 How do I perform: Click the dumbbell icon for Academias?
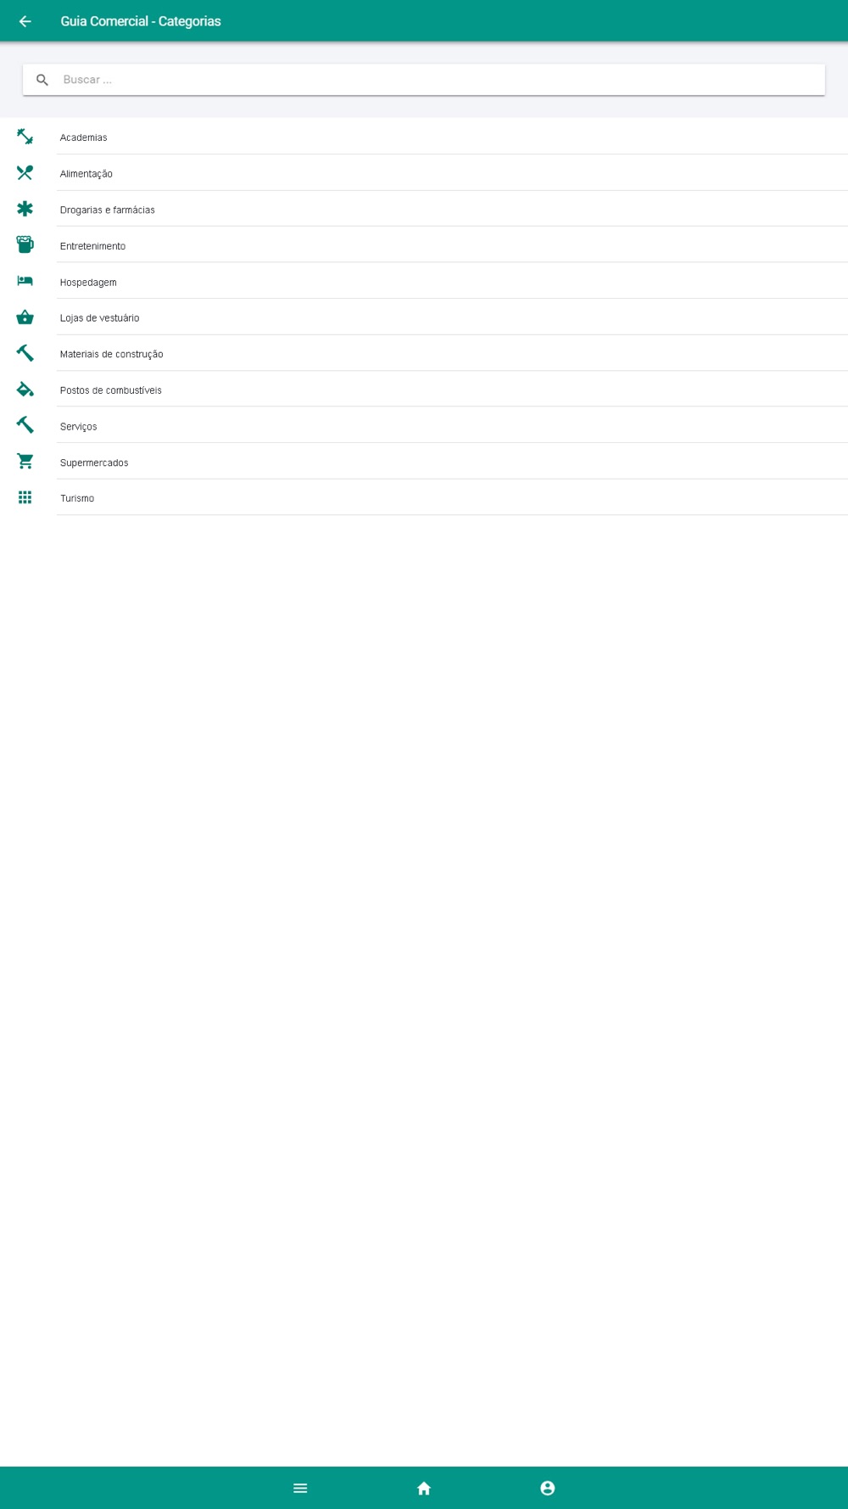25,137
